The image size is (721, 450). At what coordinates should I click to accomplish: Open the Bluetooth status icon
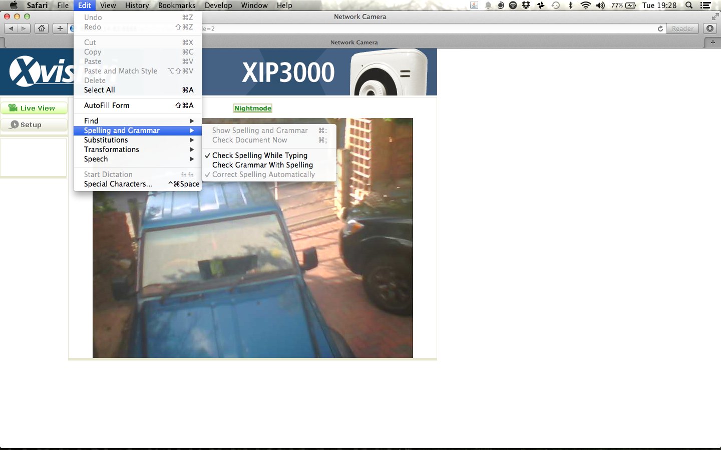[x=570, y=5]
